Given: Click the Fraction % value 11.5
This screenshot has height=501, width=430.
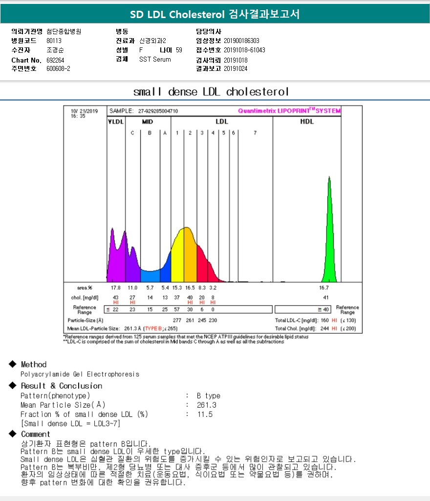Looking at the screenshot, I should pos(205,414).
